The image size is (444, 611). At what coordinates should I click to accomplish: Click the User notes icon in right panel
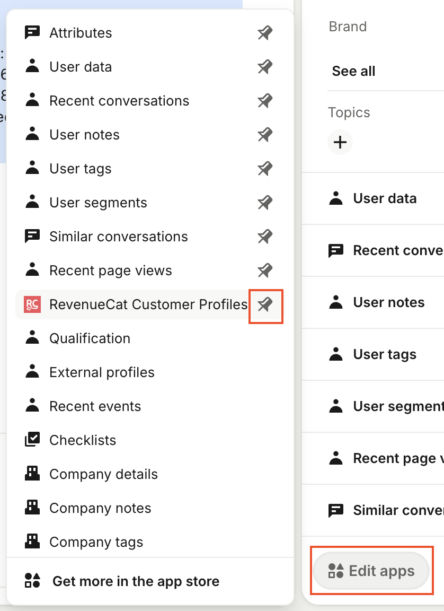point(336,302)
